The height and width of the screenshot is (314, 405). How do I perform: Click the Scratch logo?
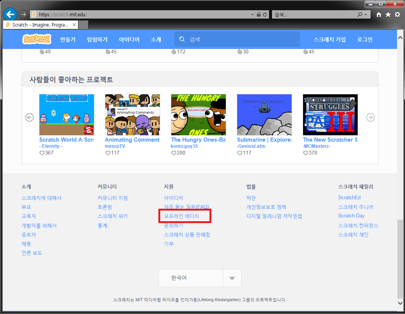[37, 39]
